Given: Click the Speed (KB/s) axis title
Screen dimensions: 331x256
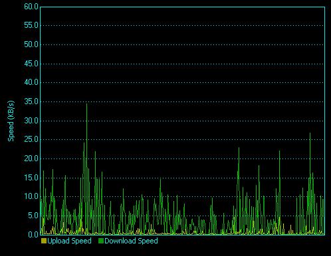Looking at the screenshot, I should pyautogui.click(x=11, y=121).
